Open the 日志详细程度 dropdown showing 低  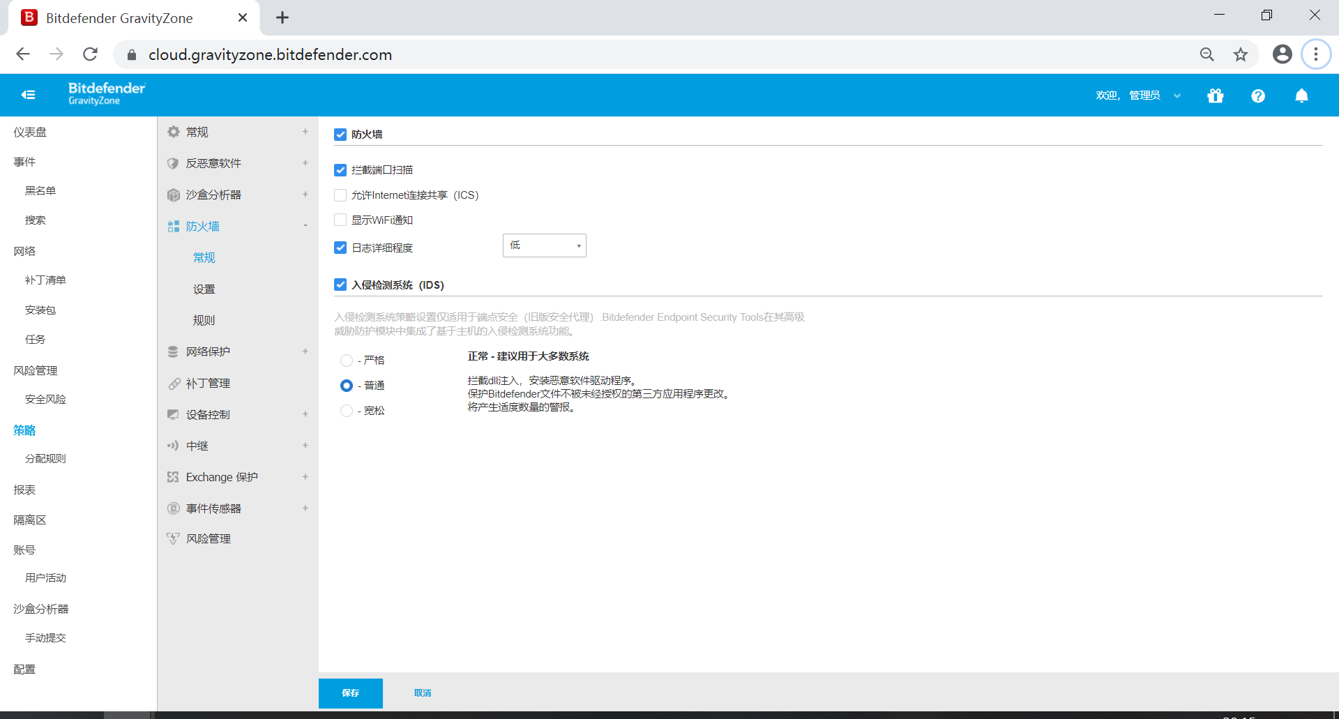click(x=545, y=245)
